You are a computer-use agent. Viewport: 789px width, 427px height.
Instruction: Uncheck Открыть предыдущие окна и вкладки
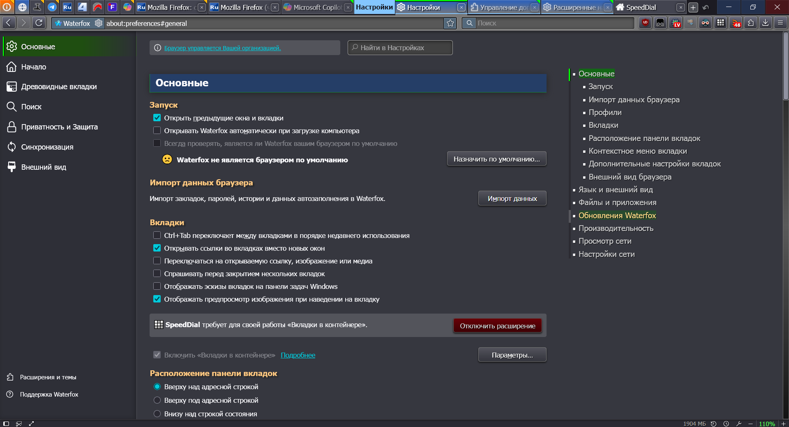pos(157,118)
